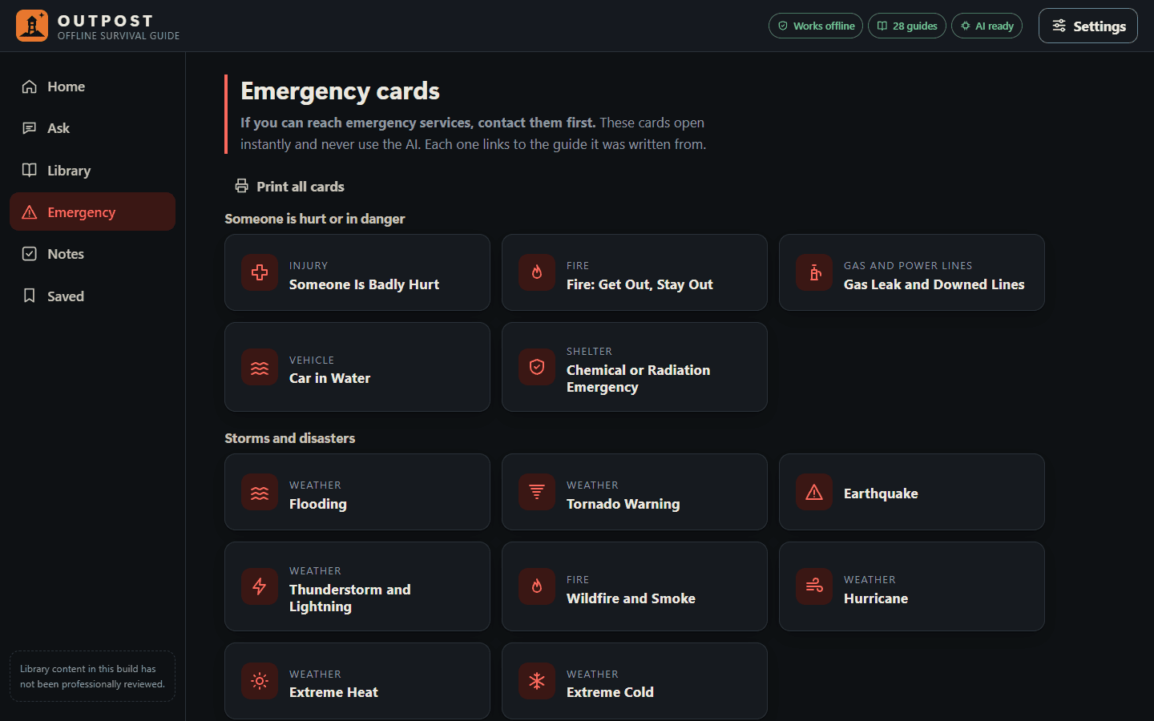The height and width of the screenshot is (721, 1154).
Task: Click the 28 guides badge
Action: point(907,26)
